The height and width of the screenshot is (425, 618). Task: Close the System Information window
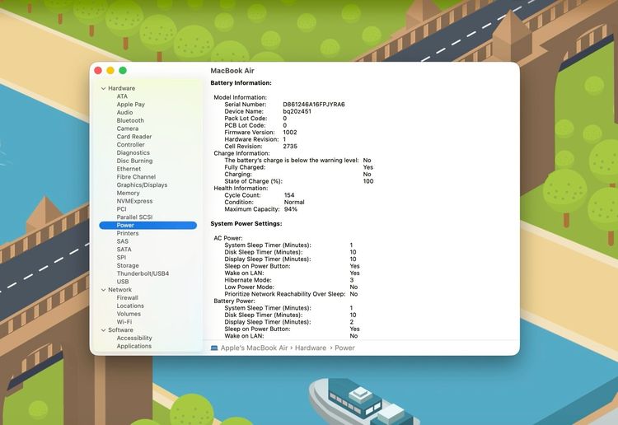[98, 71]
